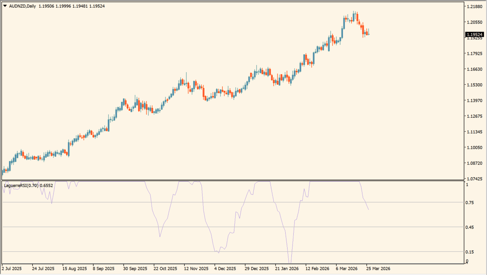Click the 1.07425 price axis label
Screen dimensions: 487x275
tap(475, 179)
